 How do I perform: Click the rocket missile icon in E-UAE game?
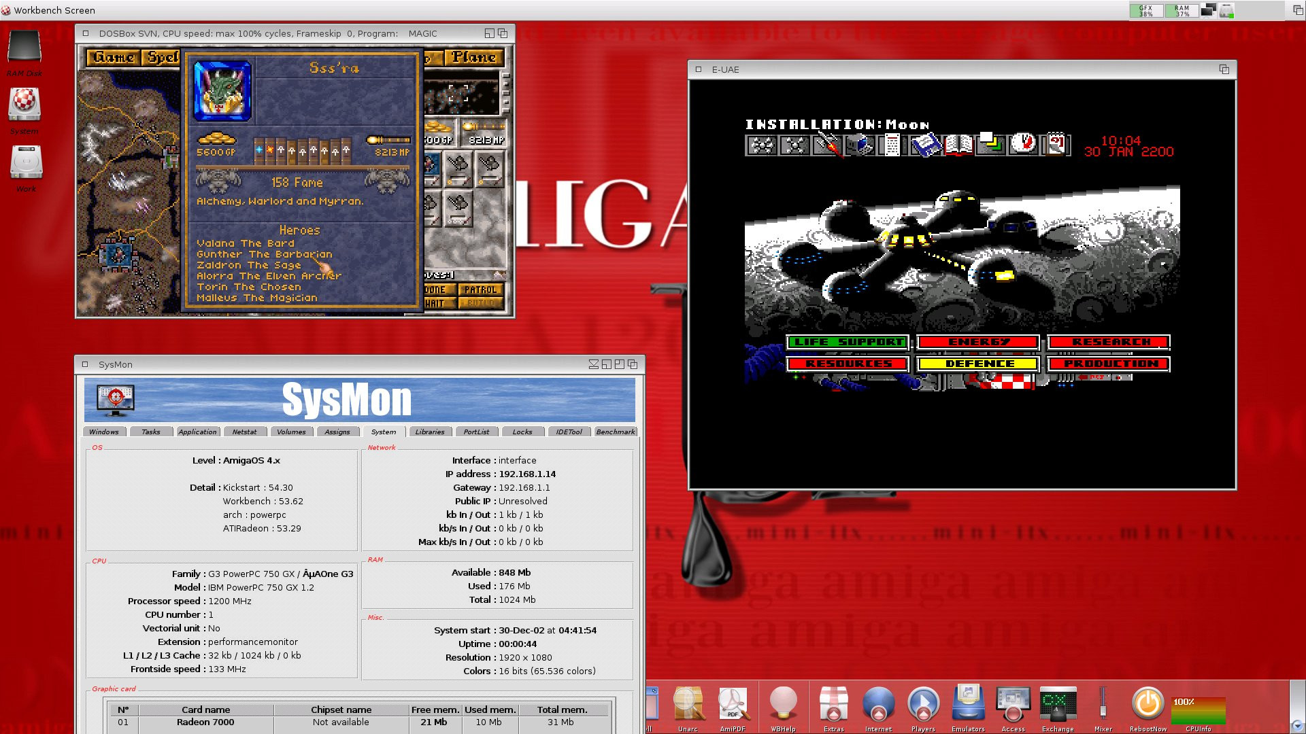tap(827, 145)
